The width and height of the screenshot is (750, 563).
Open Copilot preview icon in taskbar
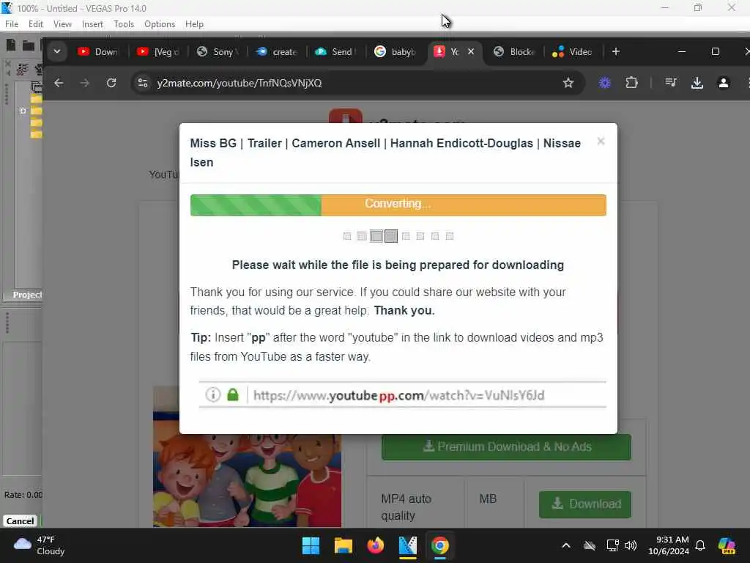click(x=727, y=545)
